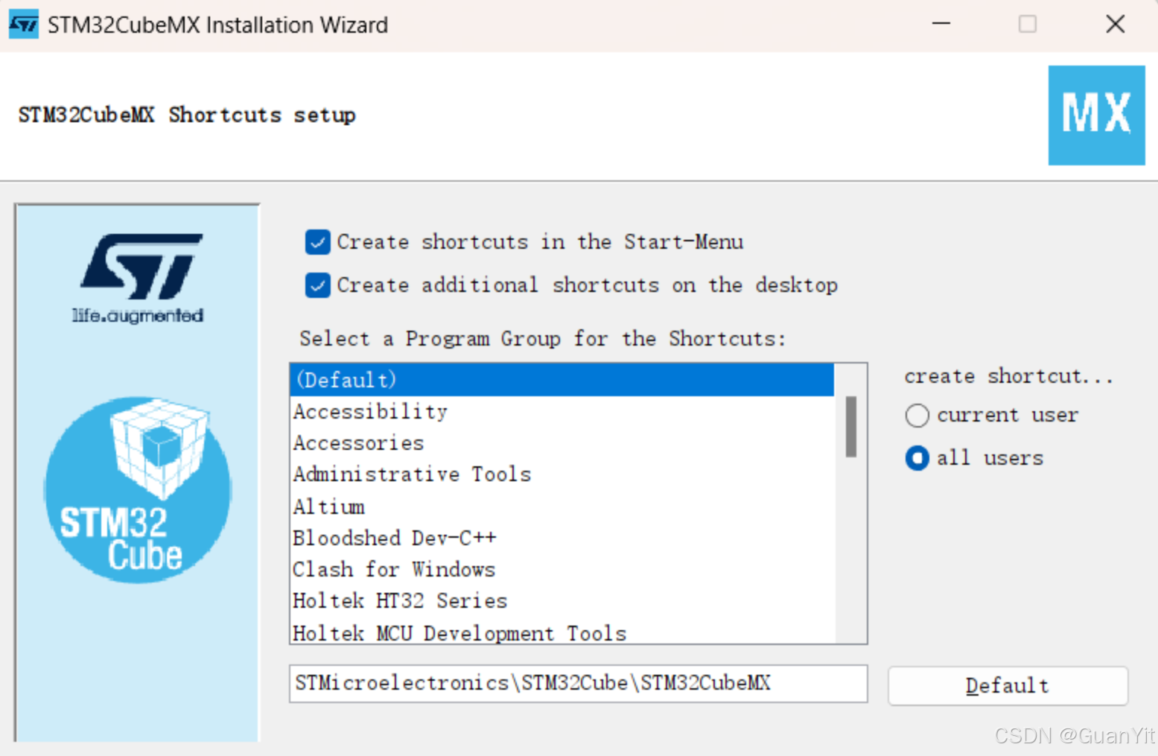This screenshot has height=756, width=1158.
Task: Select the all users radio button
Action: click(x=917, y=458)
